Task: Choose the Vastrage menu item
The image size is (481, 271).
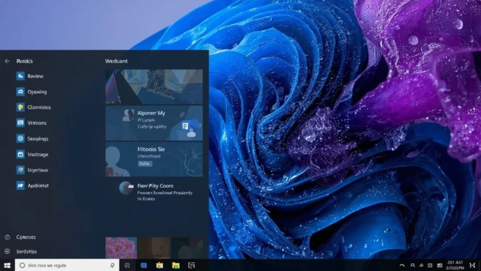Action: point(38,154)
